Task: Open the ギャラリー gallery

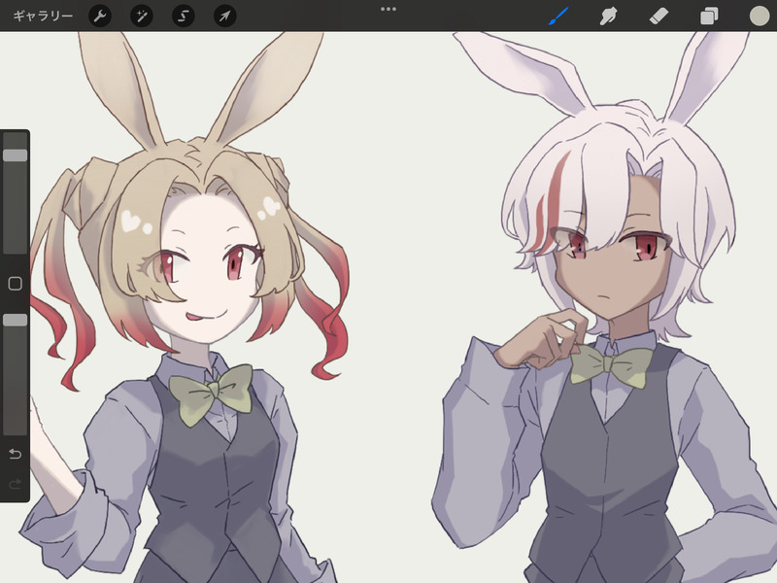Action: coord(43,16)
